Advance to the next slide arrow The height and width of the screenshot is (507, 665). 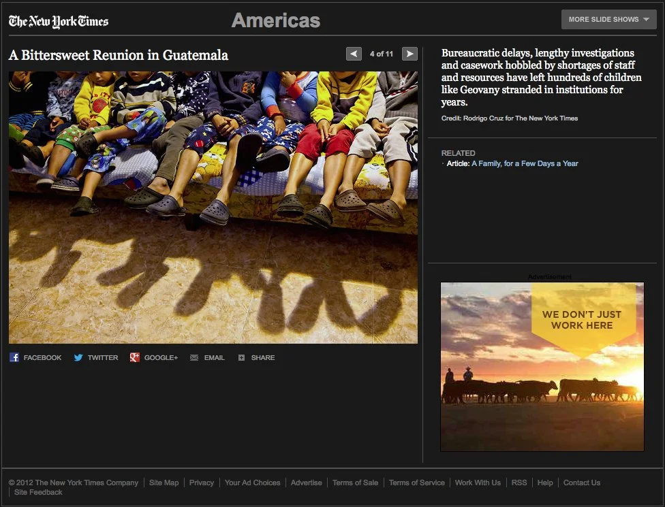coord(409,53)
